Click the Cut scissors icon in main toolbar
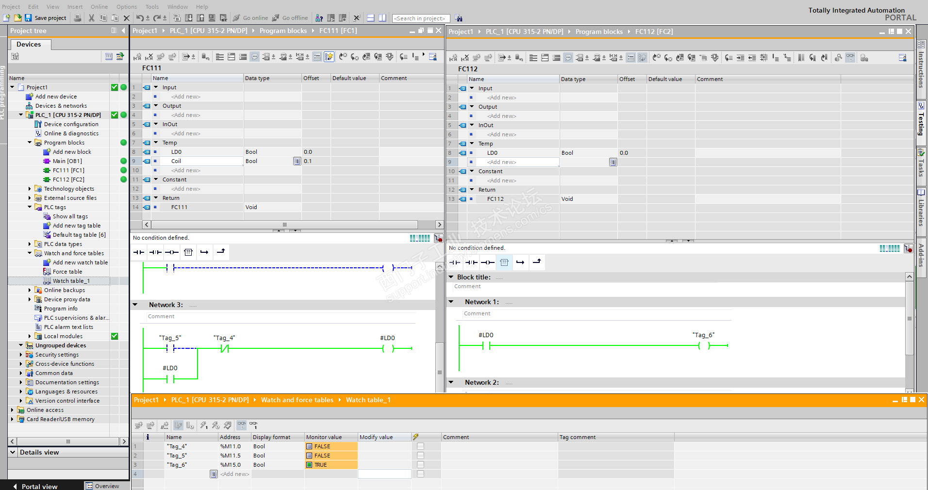The image size is (928, 490). pyautogui.click(x=91, y=18)
